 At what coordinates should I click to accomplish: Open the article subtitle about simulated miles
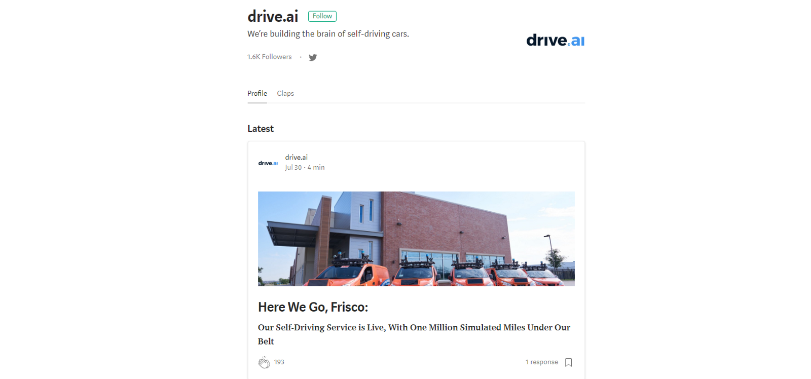[x=414, y=334]
